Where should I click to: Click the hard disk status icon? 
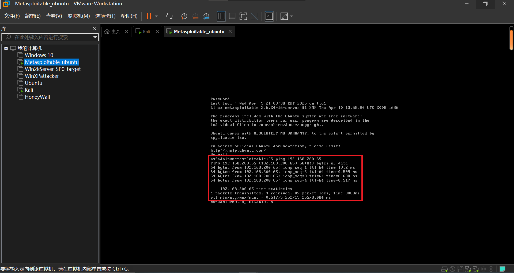click(444, 269)
